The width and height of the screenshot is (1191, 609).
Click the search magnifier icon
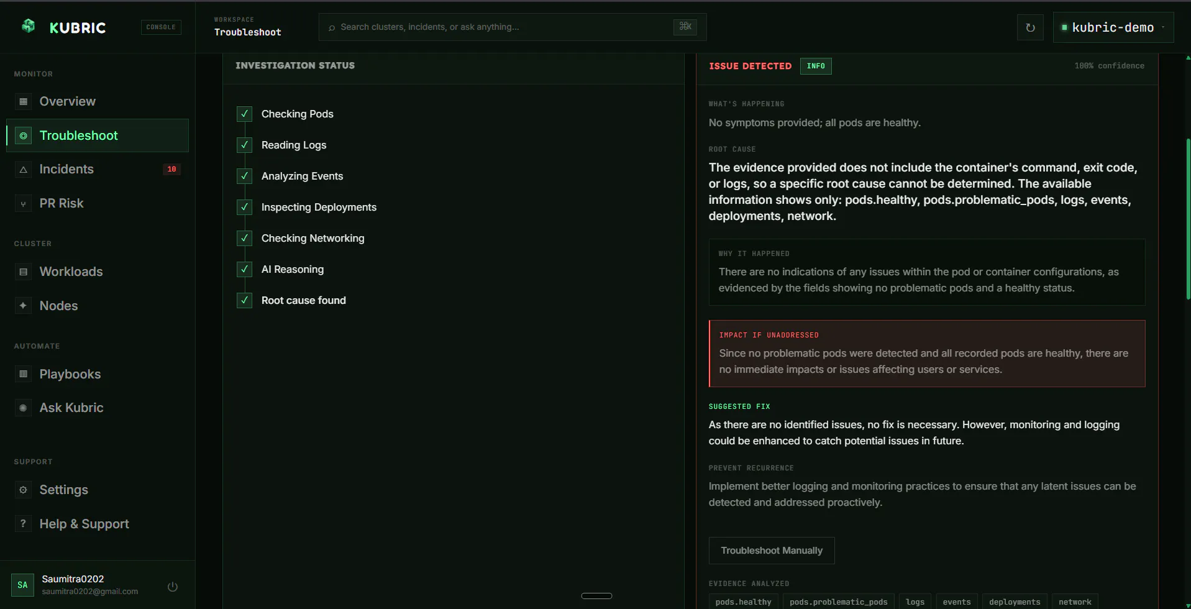(x=332, y=27)
